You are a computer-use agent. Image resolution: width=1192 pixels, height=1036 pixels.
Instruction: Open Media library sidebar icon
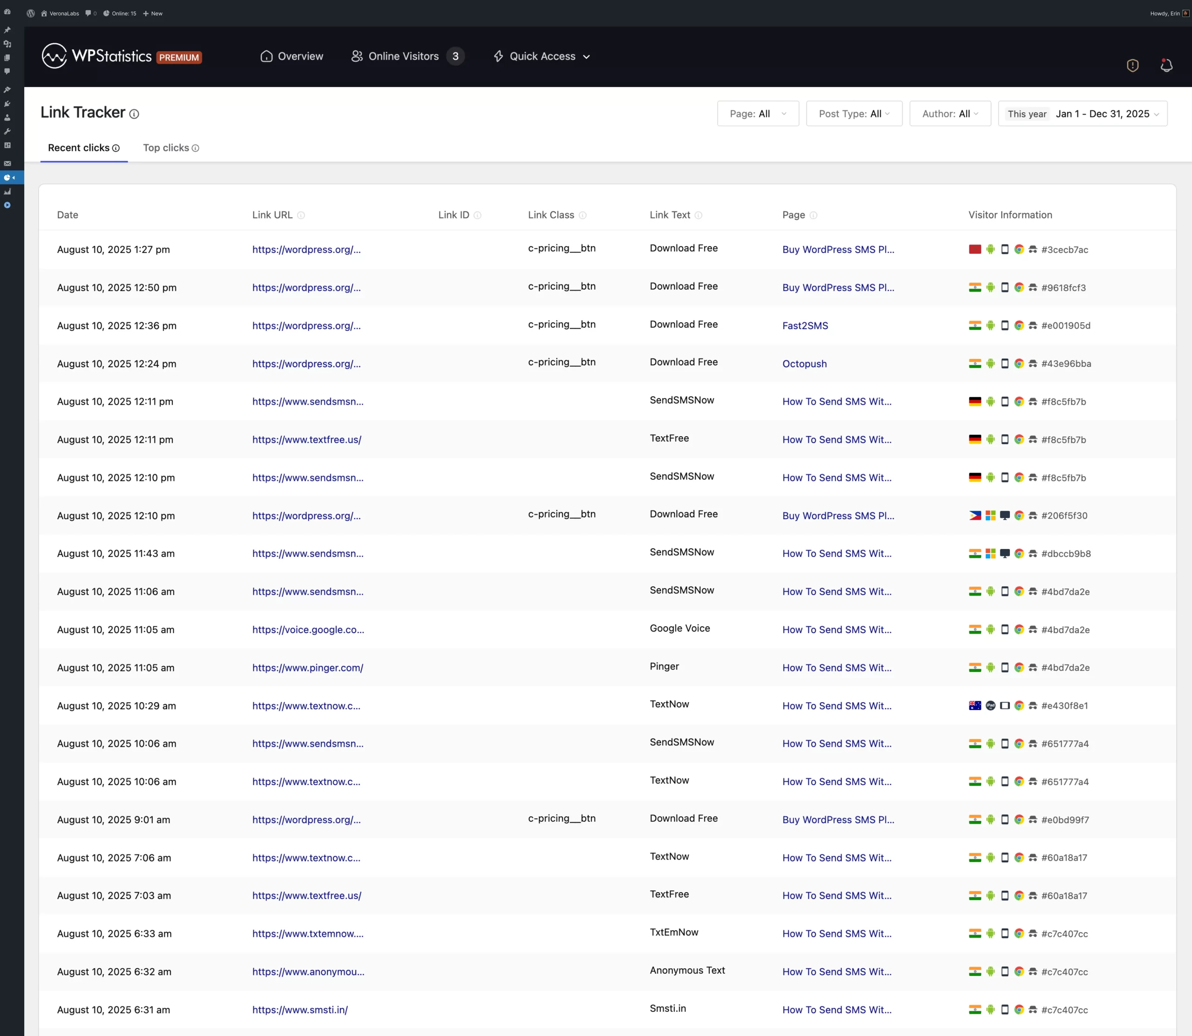(x=7, y=44)
